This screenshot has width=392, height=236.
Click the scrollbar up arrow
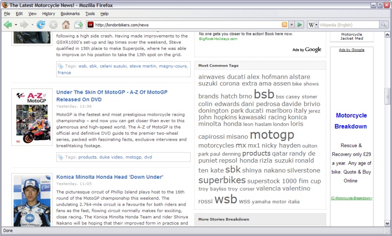pos(388,35)
